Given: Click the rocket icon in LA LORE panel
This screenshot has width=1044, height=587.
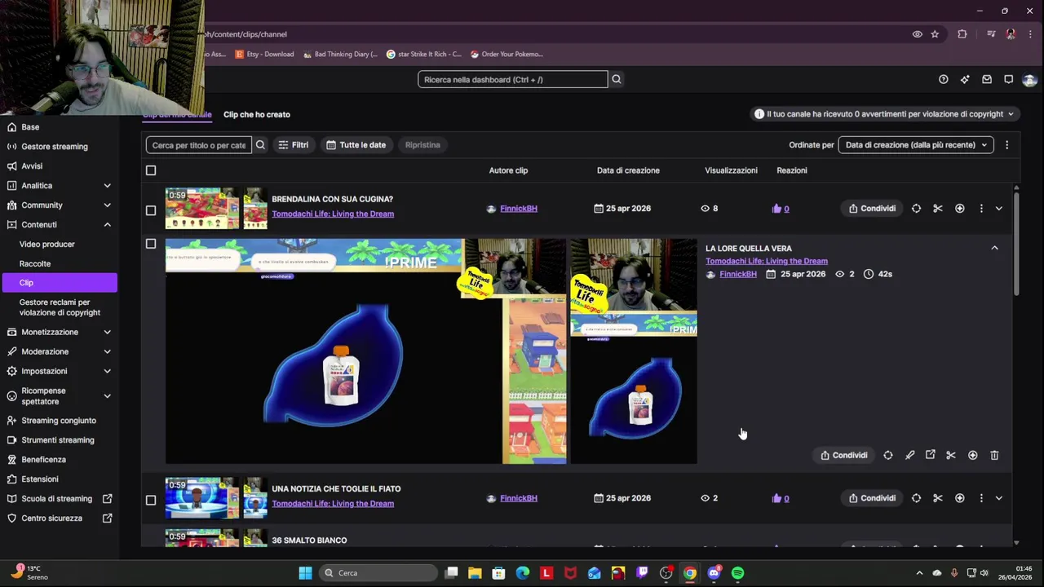Looking at the screenshot, I should [910, 455].
